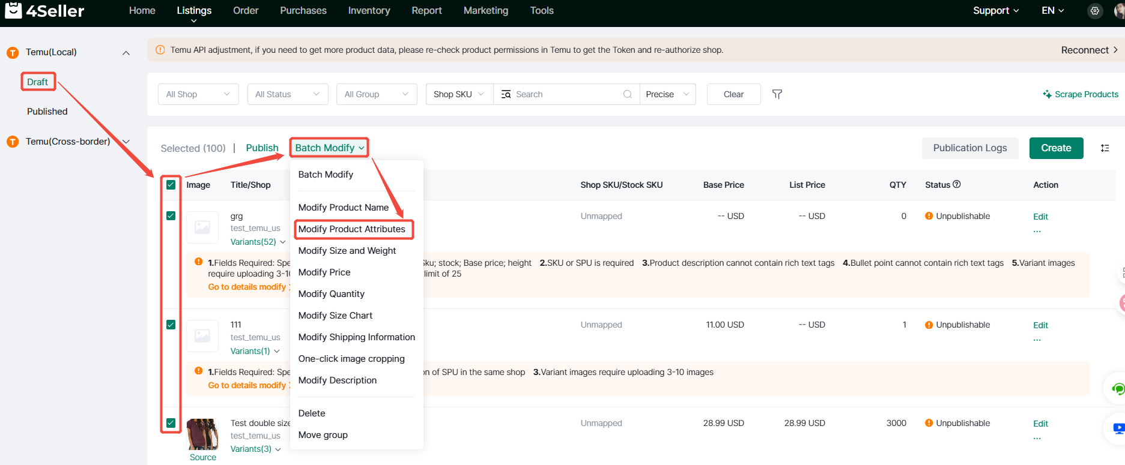Select Delete in batch menu
The width and height of the screenshot is (1125, 465).
(312, 413)
